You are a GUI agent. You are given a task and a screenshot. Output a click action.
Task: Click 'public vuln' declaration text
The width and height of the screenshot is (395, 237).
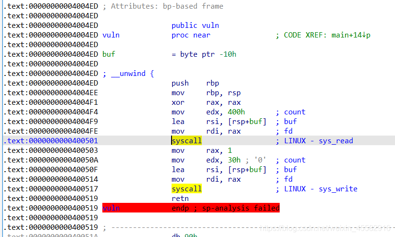[x=195, y=25]
